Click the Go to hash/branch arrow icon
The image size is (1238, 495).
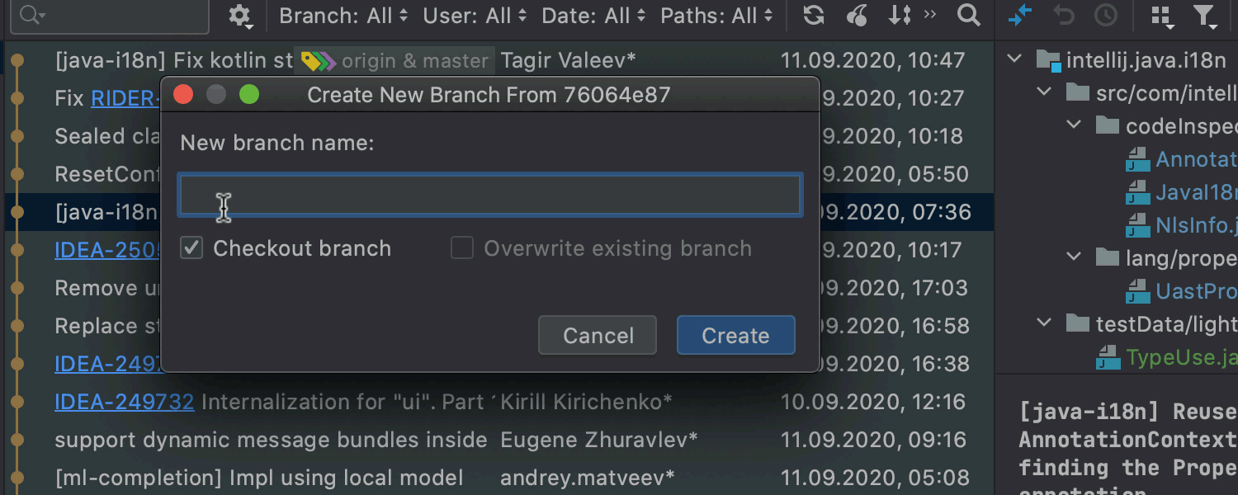point(900,15)
